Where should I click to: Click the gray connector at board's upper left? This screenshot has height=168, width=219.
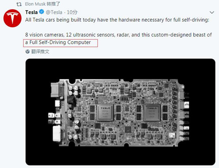[x=55, y=90]
